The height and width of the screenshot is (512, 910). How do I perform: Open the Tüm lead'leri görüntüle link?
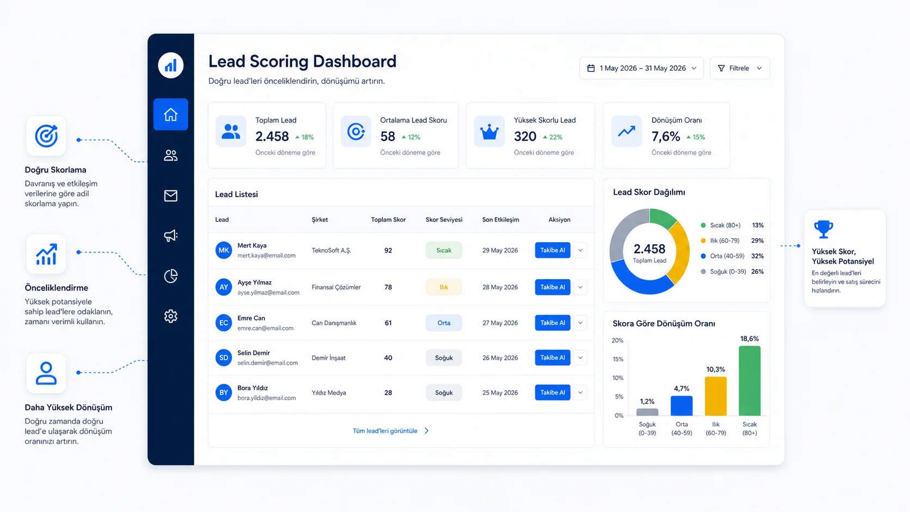[x=391, y=431]
